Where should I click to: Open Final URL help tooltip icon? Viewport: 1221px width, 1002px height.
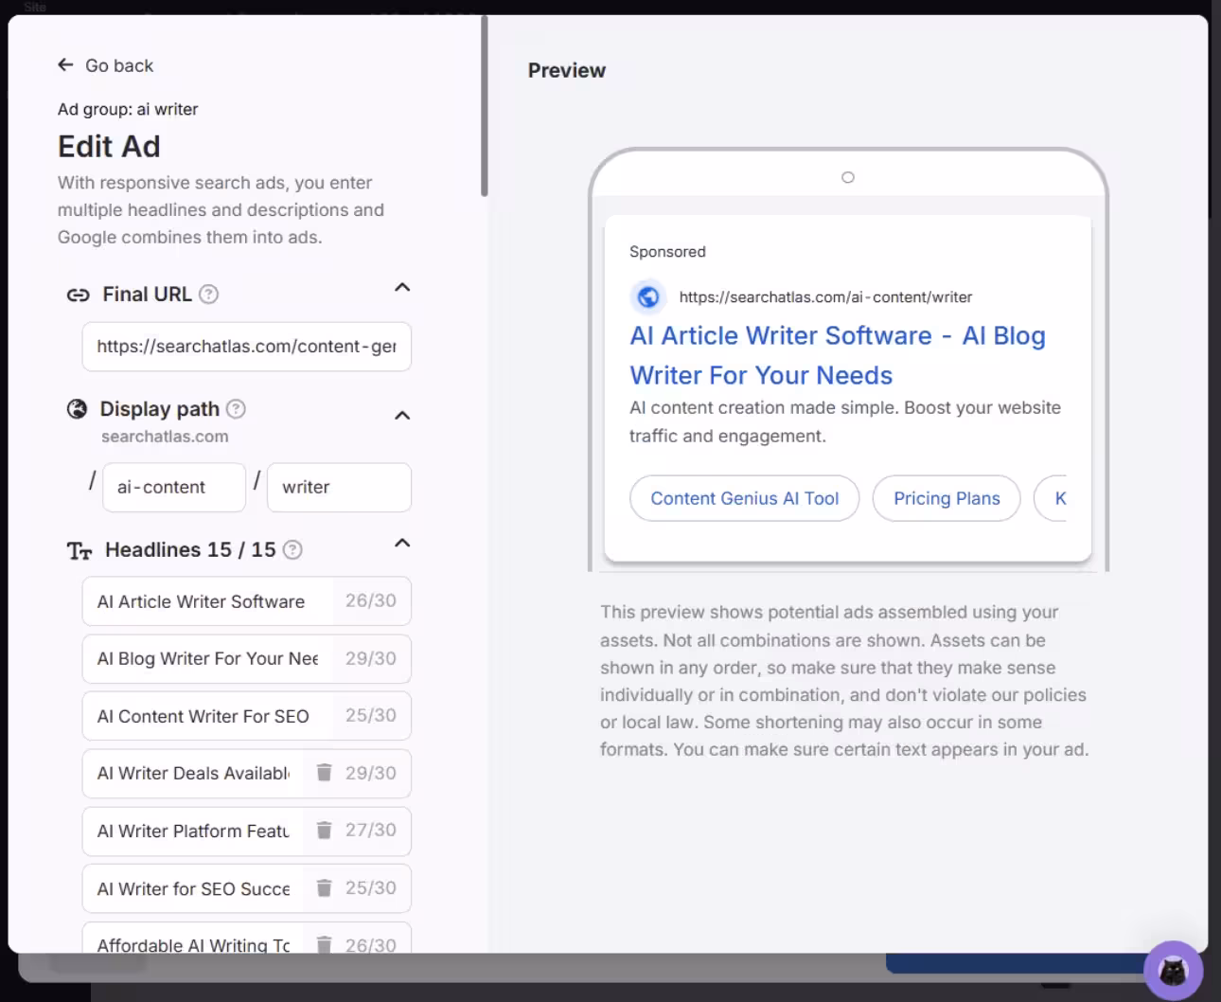pyautogui.click(x=209, y=295)
